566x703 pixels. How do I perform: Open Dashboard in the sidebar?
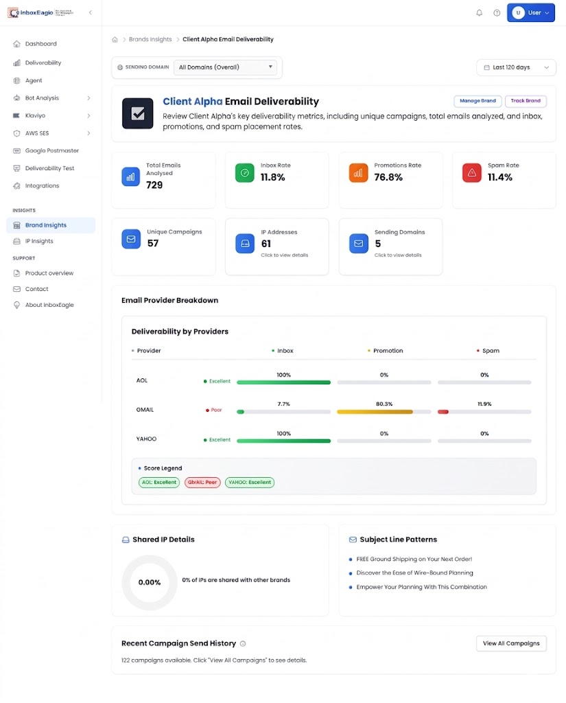pos(40,44)
